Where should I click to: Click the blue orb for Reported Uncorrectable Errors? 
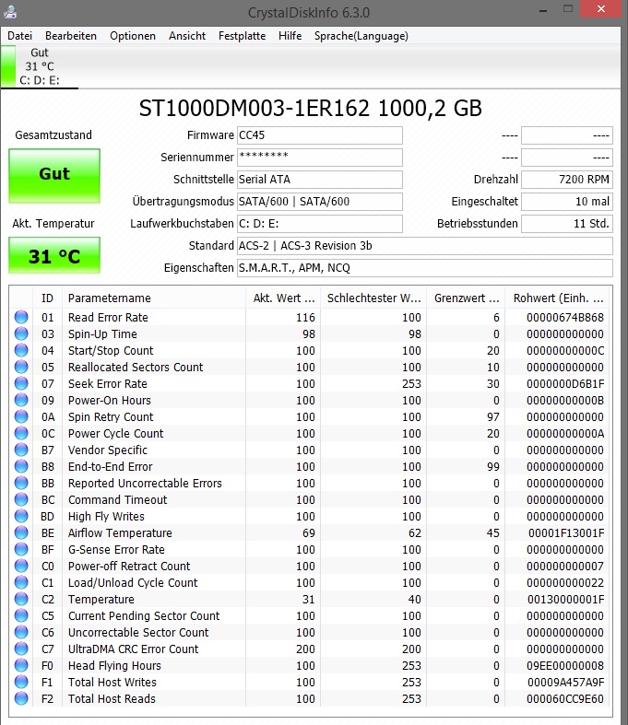click(x=21, y=483)
